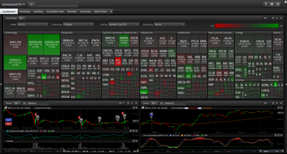Open the Accordion Pane tab
The width and height of the screenshot is (287, 154).
point(55,12)
